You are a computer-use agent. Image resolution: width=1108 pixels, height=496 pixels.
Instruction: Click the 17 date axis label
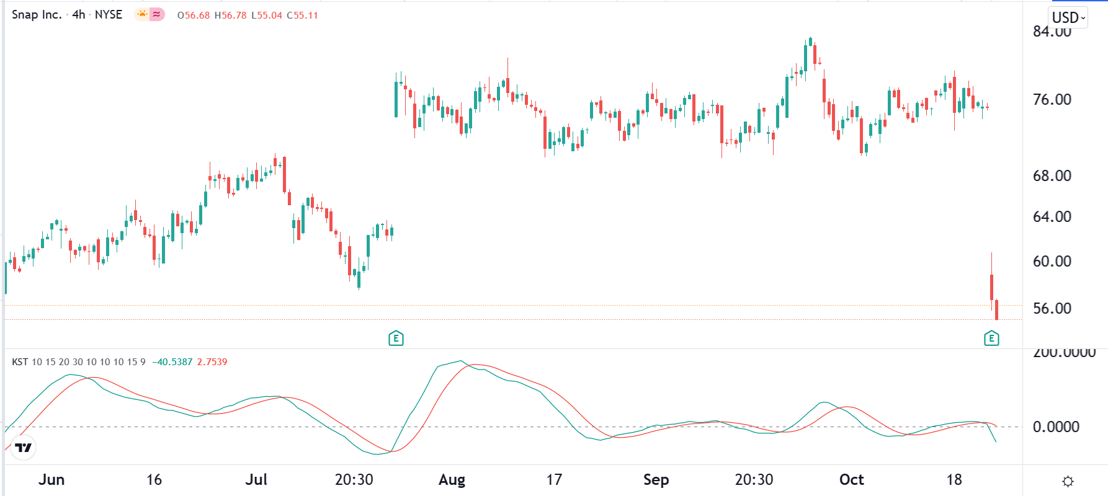point(554,479)
